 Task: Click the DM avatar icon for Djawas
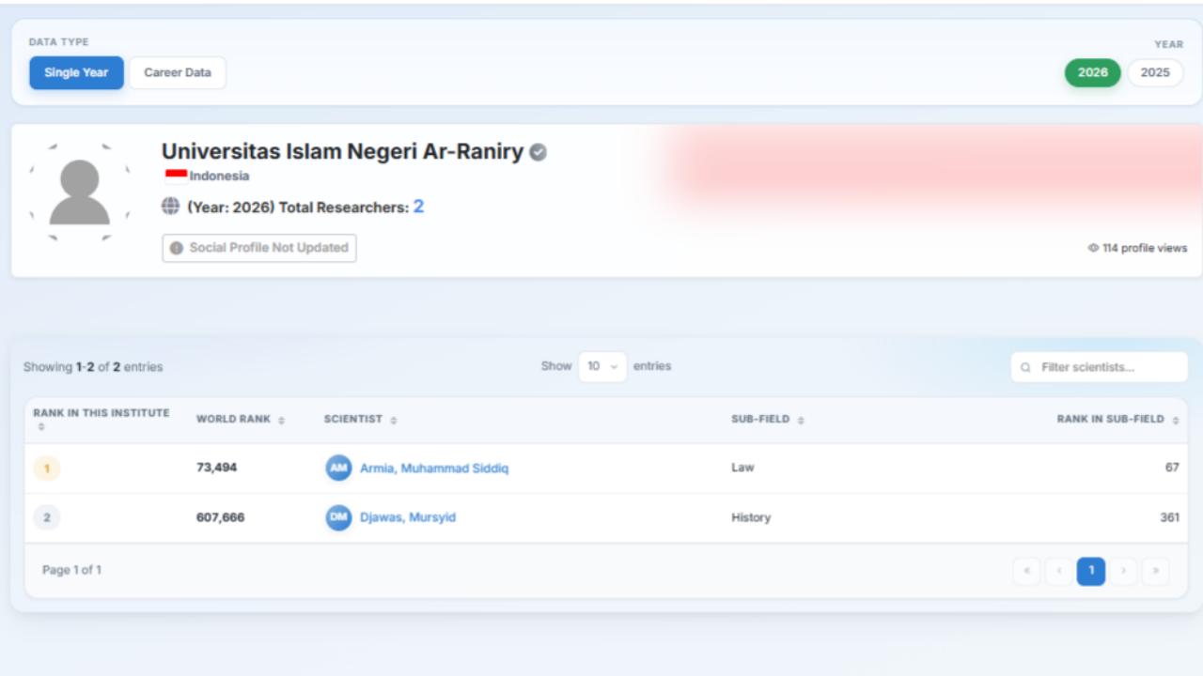[338, 517]
